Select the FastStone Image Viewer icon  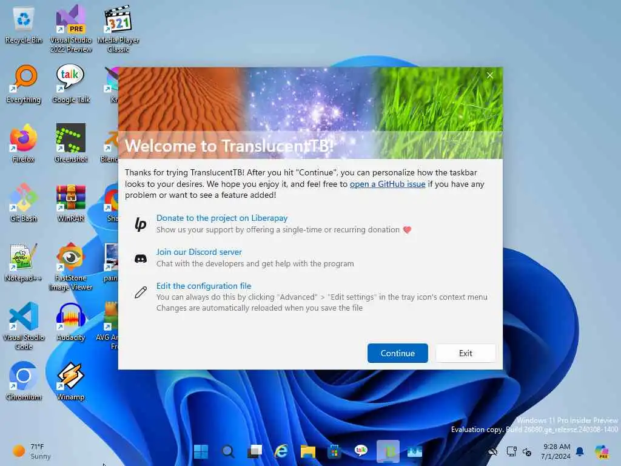point(71,267)
